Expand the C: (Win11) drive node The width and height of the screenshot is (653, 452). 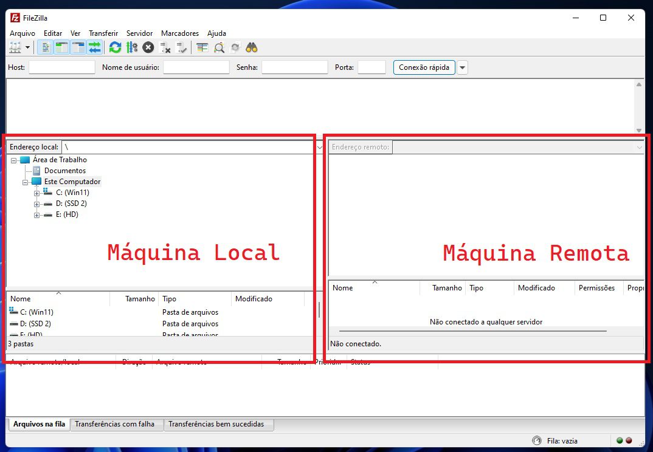pos(36,193)
